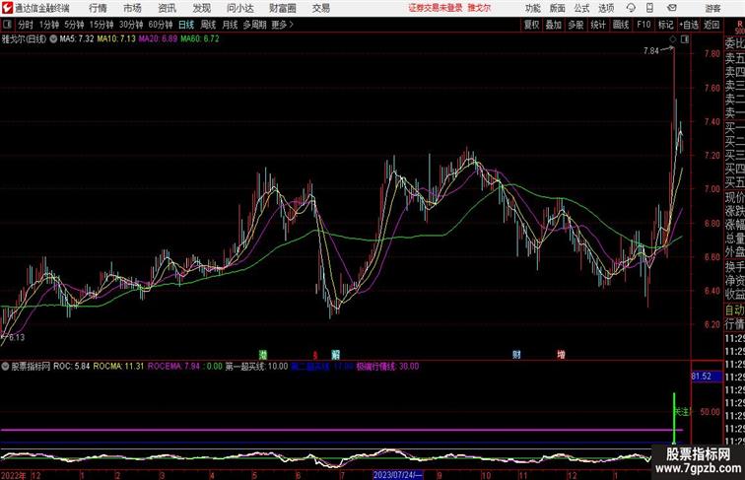Screen dimensions: 745x480
Task: Select the 月线 monthly chart tab
Action: pos(230,25)
